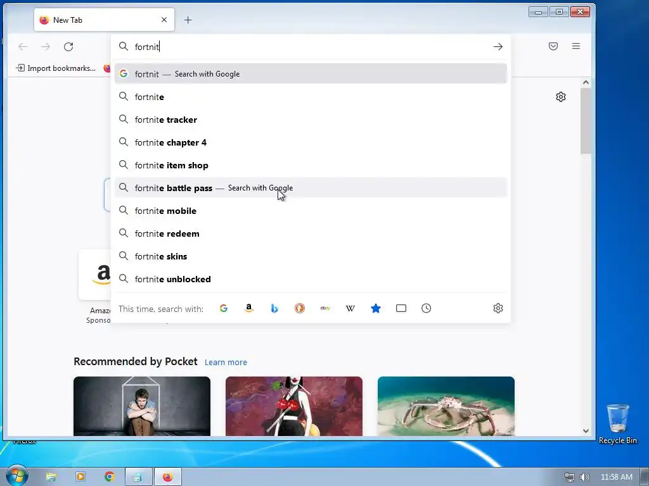This screenshot has width=649, height=486.
Task: Open Firefox taskbar button
Action: 167,477
